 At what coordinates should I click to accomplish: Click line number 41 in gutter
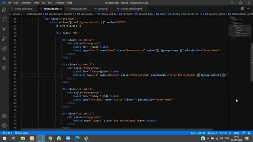15,75
